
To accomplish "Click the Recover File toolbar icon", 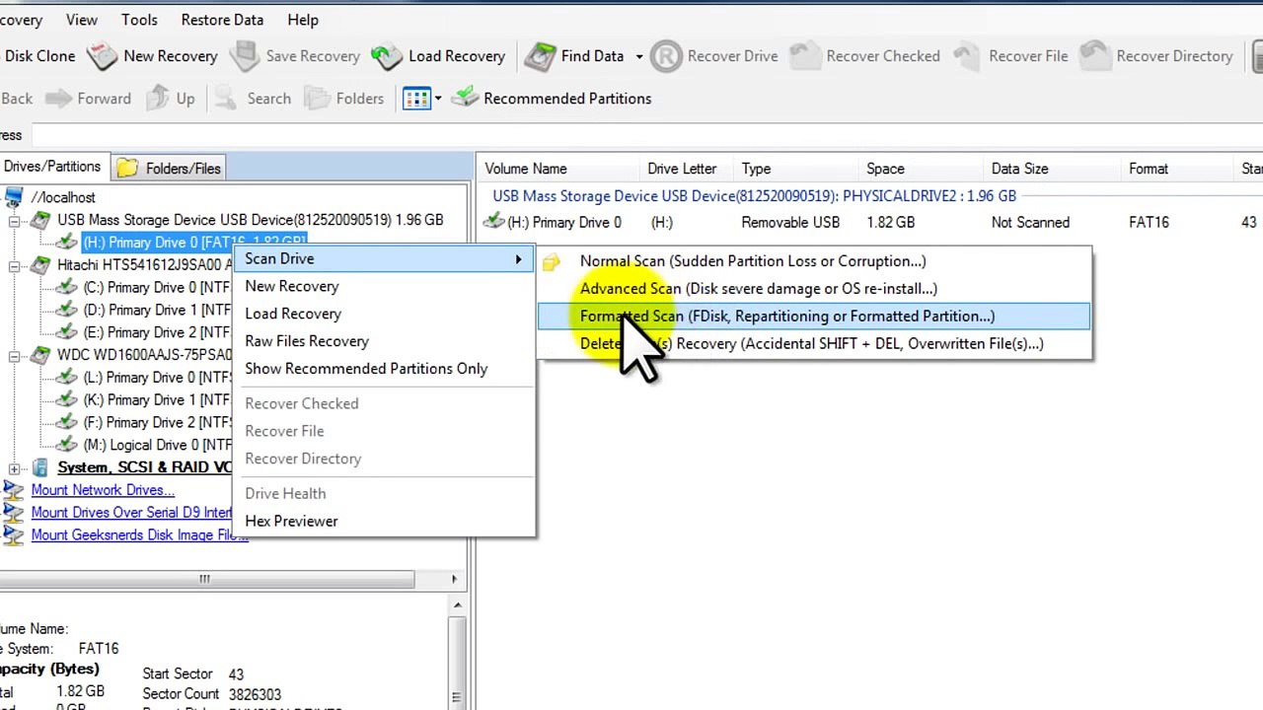I will [x=967, y=56].
